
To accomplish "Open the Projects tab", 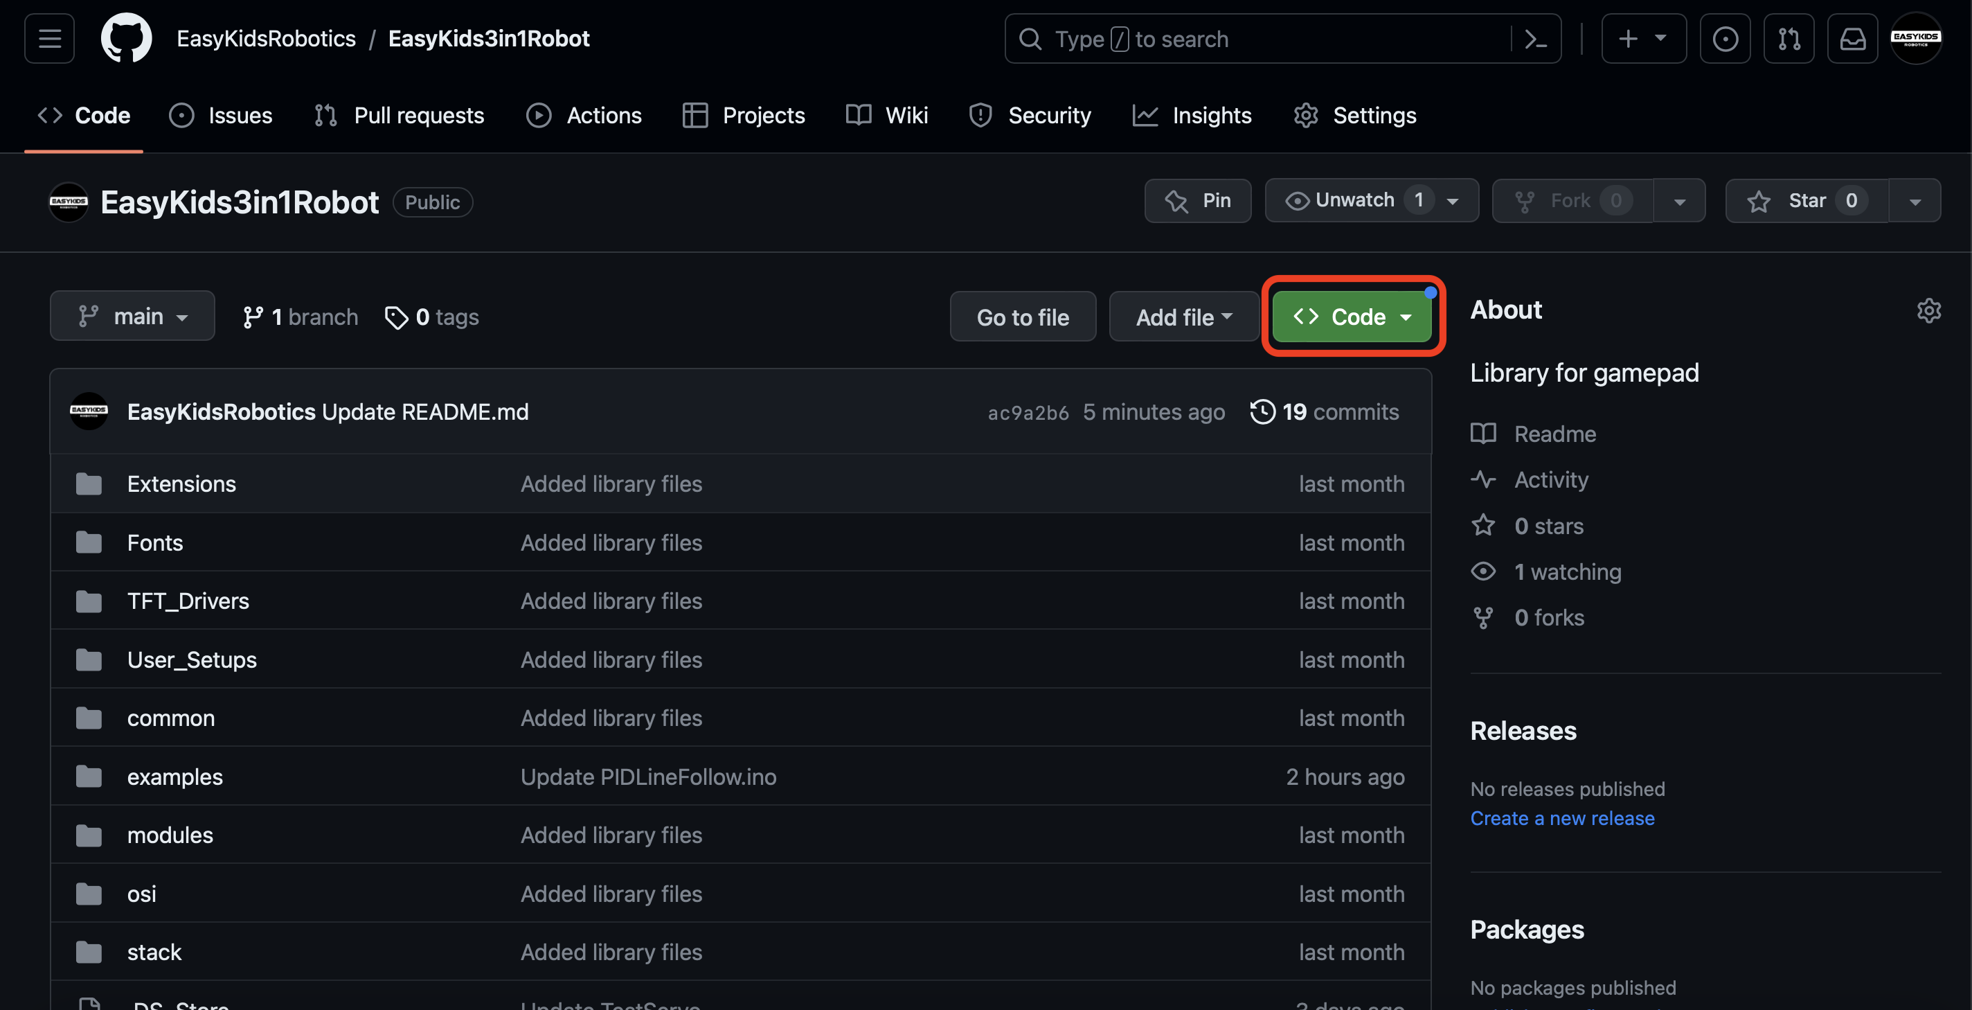I will pos(744,116).
